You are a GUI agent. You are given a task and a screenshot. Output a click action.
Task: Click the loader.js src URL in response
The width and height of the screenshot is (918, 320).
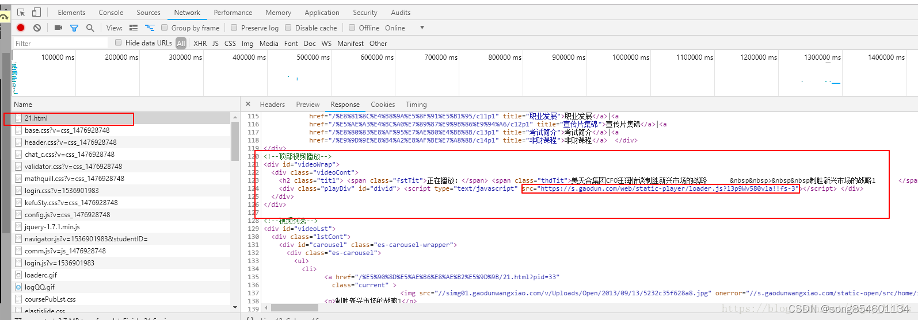point(660,188)
